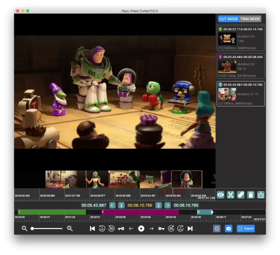Click the green number 1 badge
280x255 pixels.
220,29
